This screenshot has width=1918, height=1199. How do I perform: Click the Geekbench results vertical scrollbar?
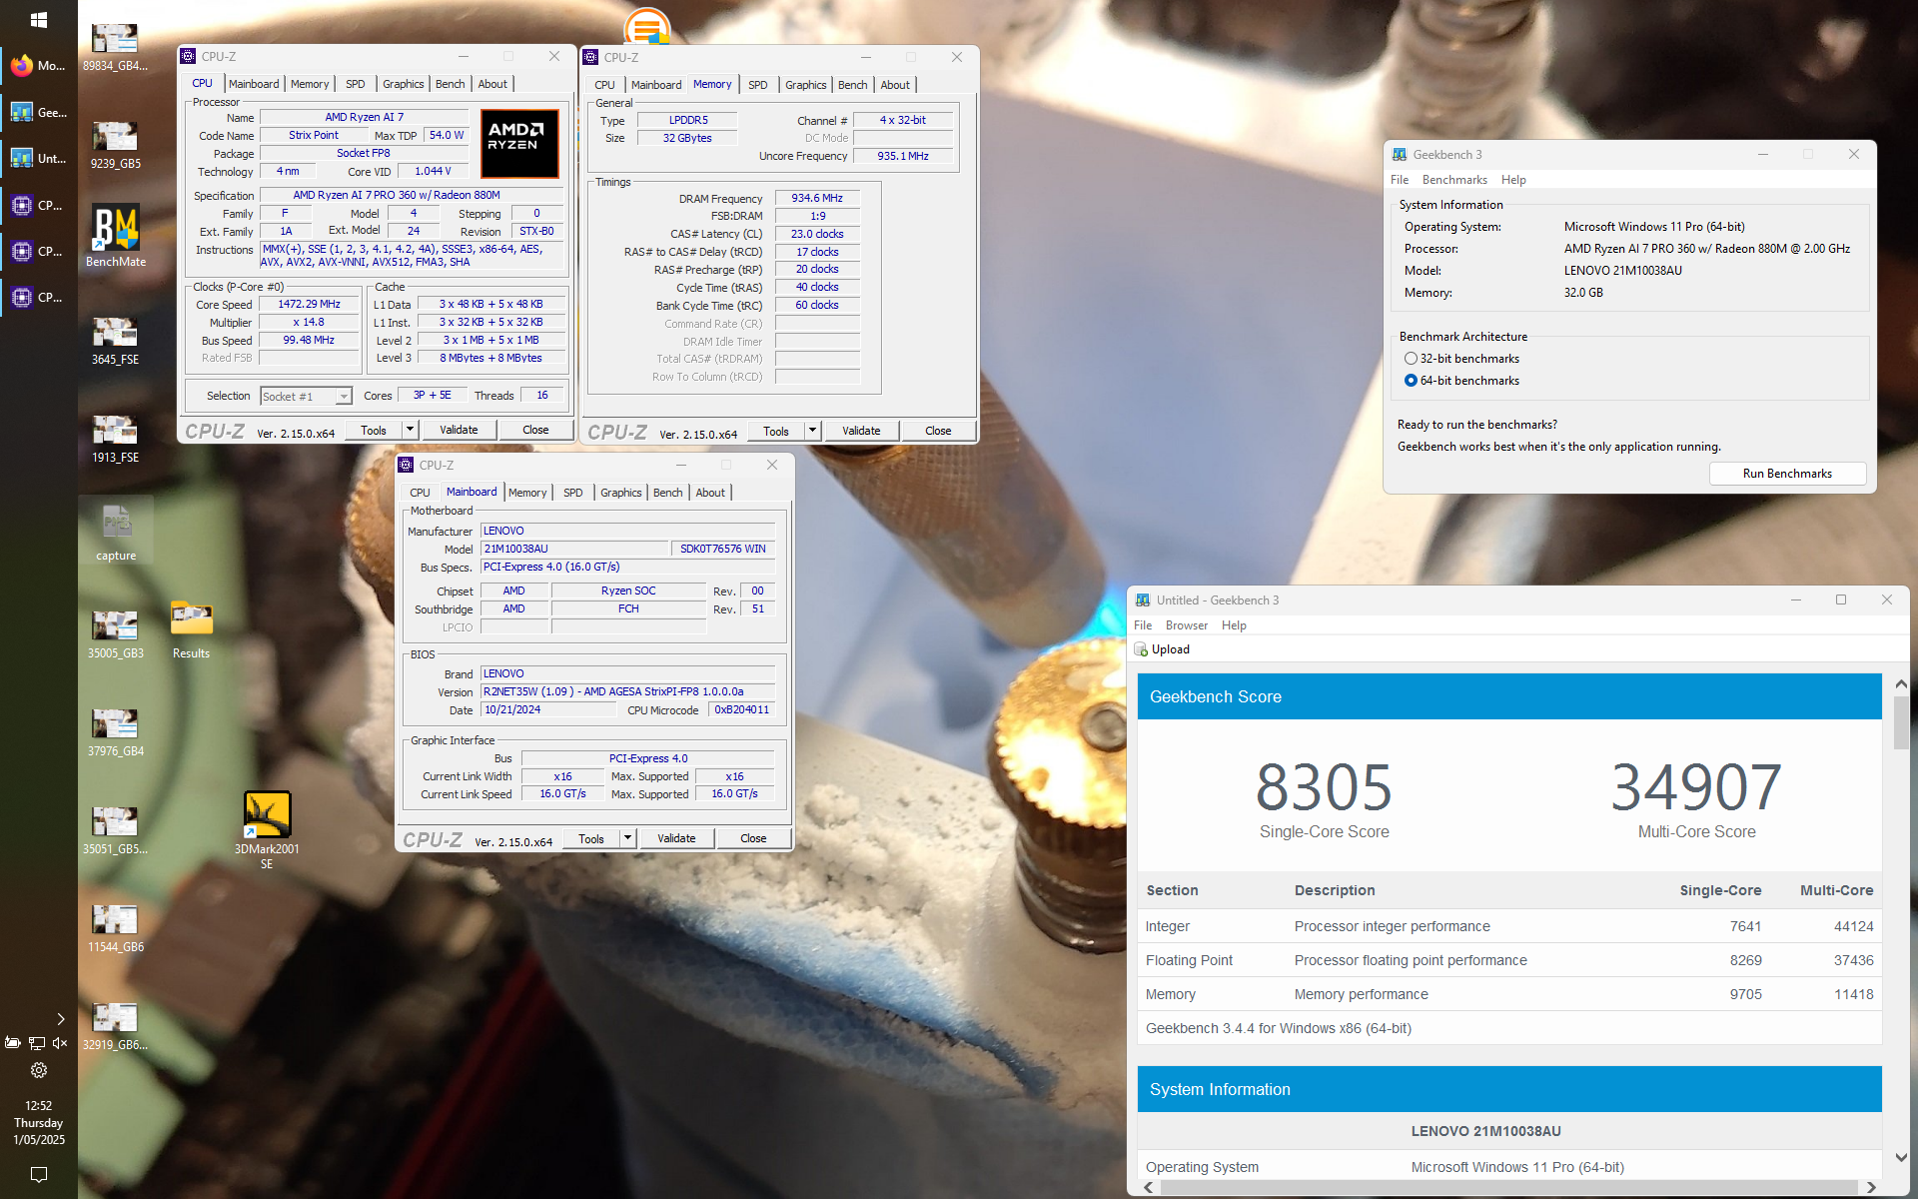pyautogui.click(x=1900, y=722)
